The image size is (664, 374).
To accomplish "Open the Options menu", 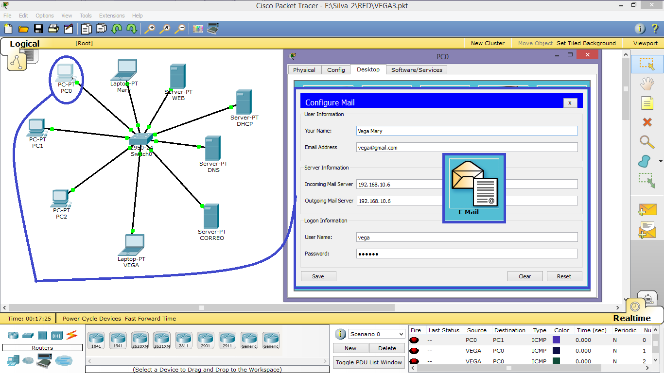I will [45, 16].
